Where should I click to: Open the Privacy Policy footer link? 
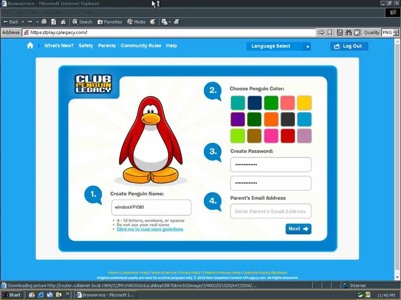pos(190,273)
